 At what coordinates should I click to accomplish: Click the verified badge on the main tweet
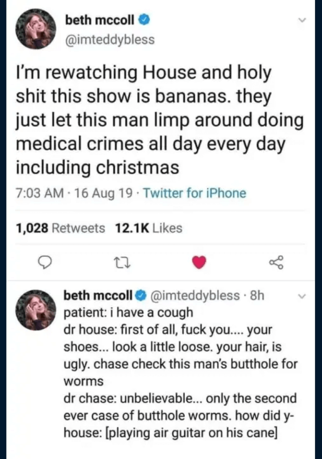click(x=144, y=20)
